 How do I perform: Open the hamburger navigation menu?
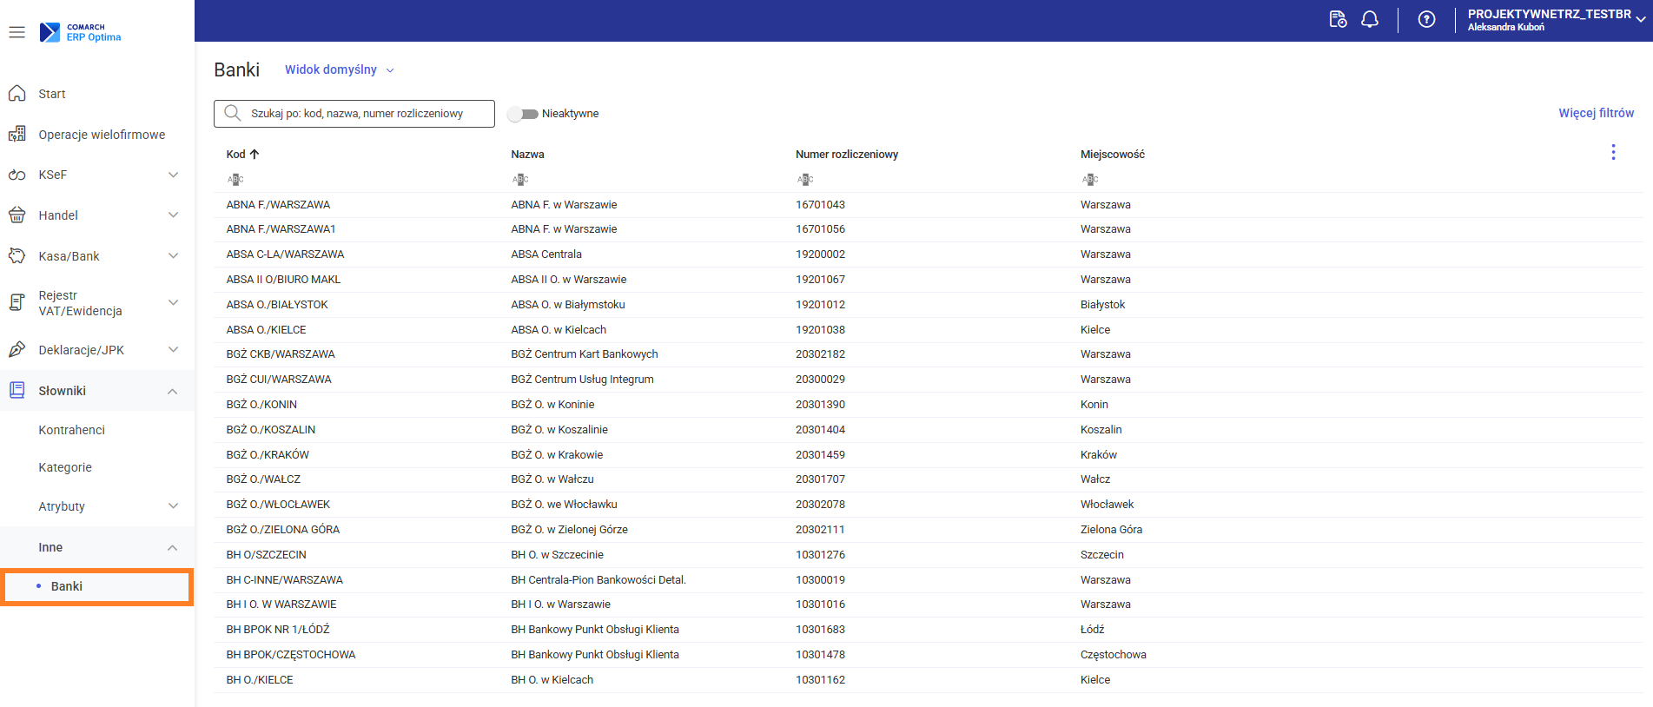tap(17, 32)
